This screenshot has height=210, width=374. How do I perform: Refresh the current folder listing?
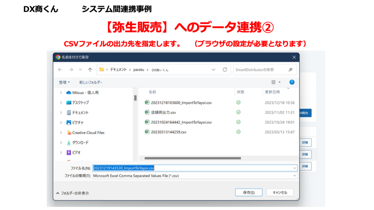[225, 70]
